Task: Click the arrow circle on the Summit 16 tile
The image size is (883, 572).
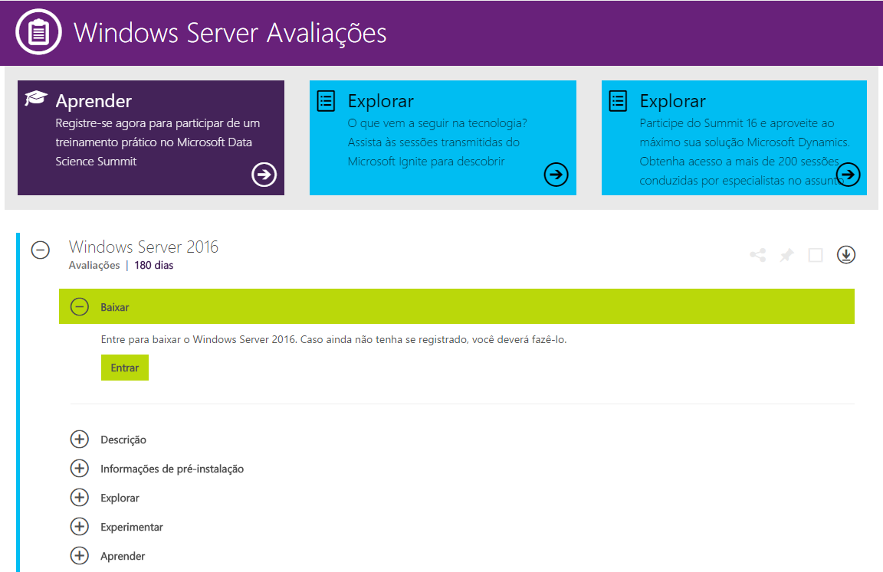Action: [x=848, y=175]
